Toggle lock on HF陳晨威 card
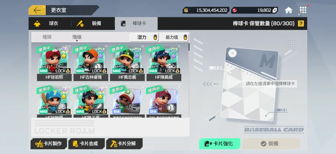The height and width of the screenshot is (154, 336). coord(177,71)
